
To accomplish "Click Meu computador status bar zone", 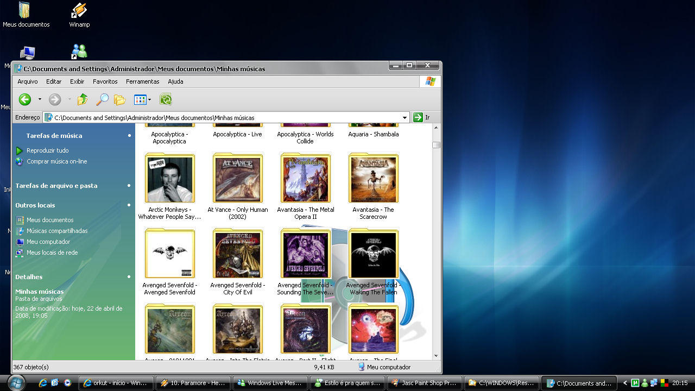I will (x=384, y=367).
